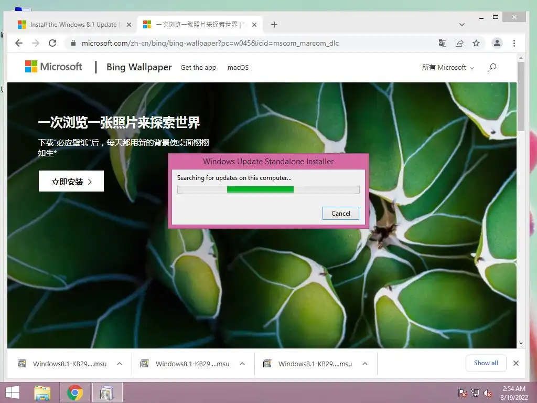The image size is (537, 403).
Task: Minimize the Chrome window
Action: pos(481,17)
